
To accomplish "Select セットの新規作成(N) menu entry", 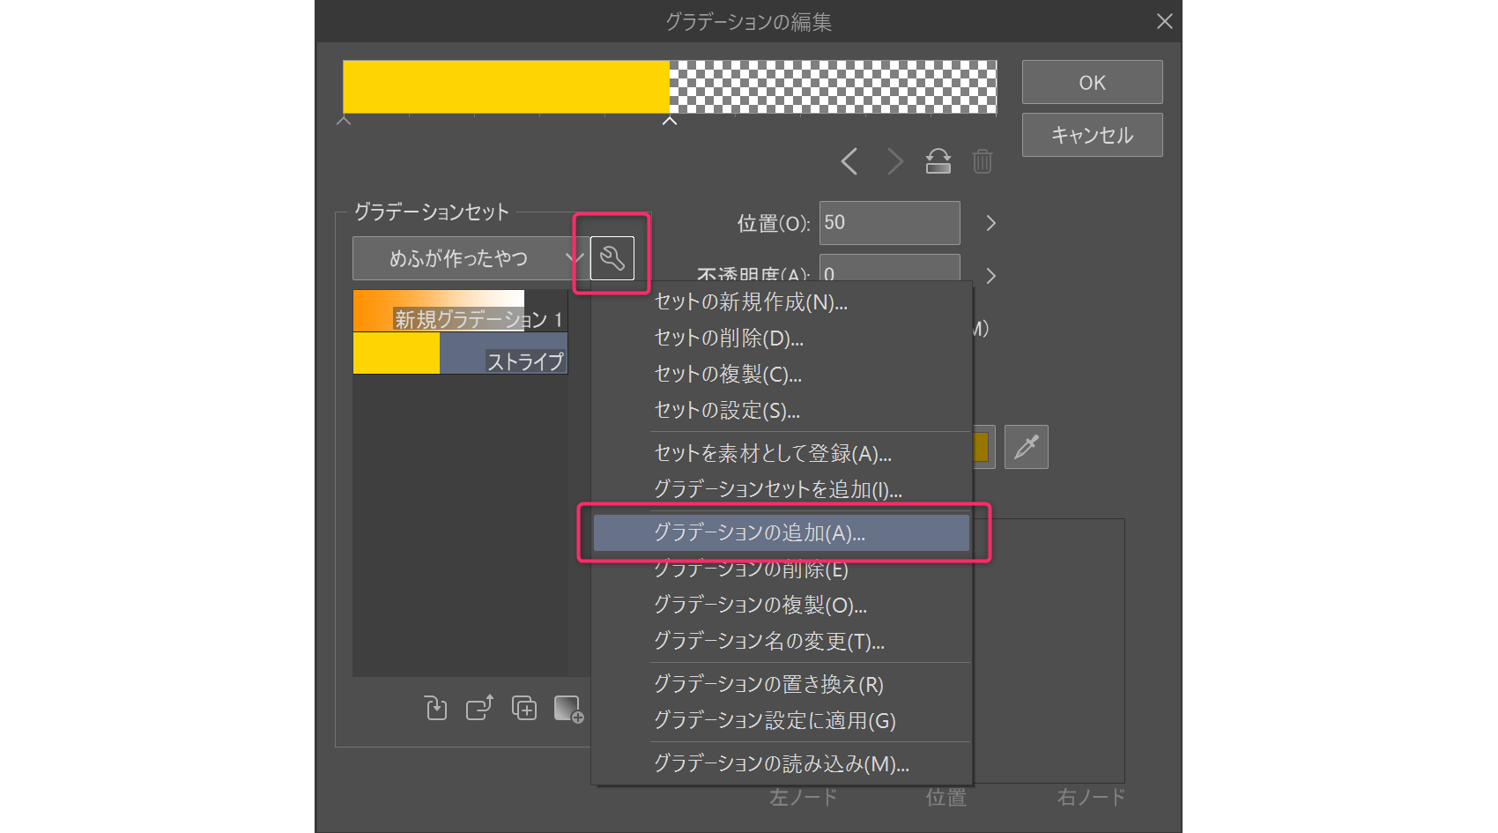I will (x=751, y=302).
